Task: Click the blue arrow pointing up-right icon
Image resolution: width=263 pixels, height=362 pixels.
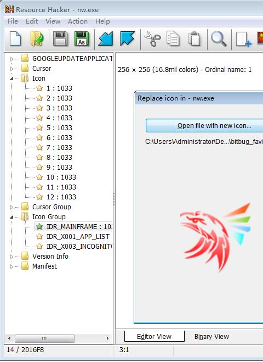Action: tap(127, 38)
